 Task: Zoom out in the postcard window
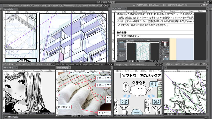tap(169, 114)
